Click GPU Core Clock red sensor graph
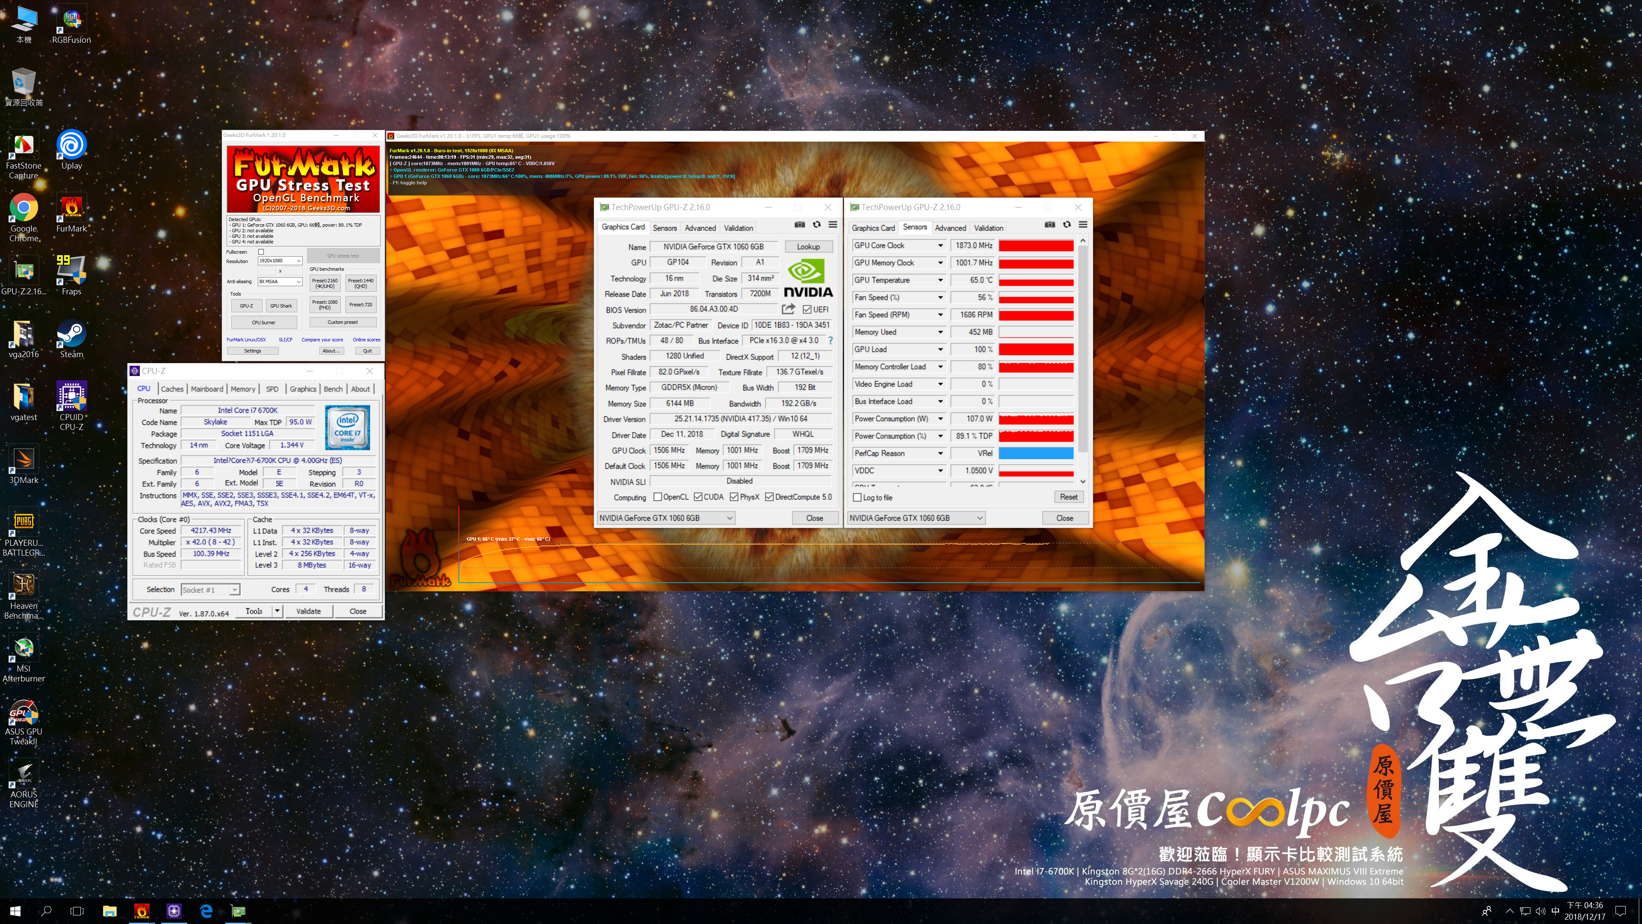The image size is (1642, 924). [1036, 246]
